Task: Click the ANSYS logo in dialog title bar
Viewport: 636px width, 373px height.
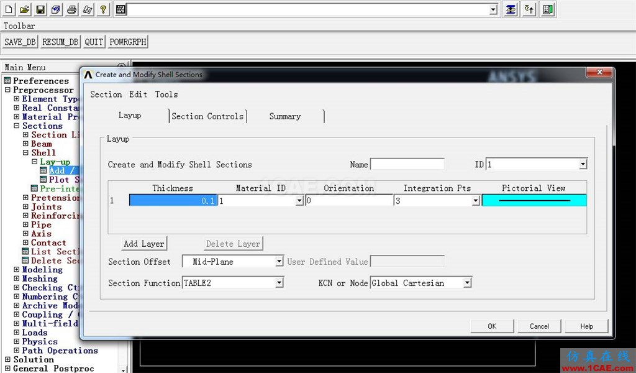Action: (x=88, y=75)
